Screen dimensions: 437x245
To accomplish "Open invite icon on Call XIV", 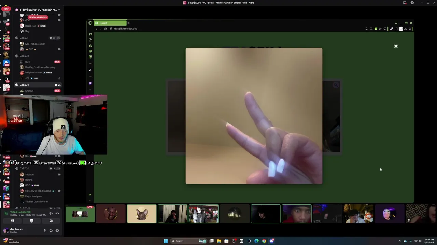I will [59, 85].
